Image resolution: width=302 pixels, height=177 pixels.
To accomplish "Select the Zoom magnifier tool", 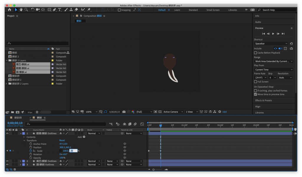I will pos(26,10).
